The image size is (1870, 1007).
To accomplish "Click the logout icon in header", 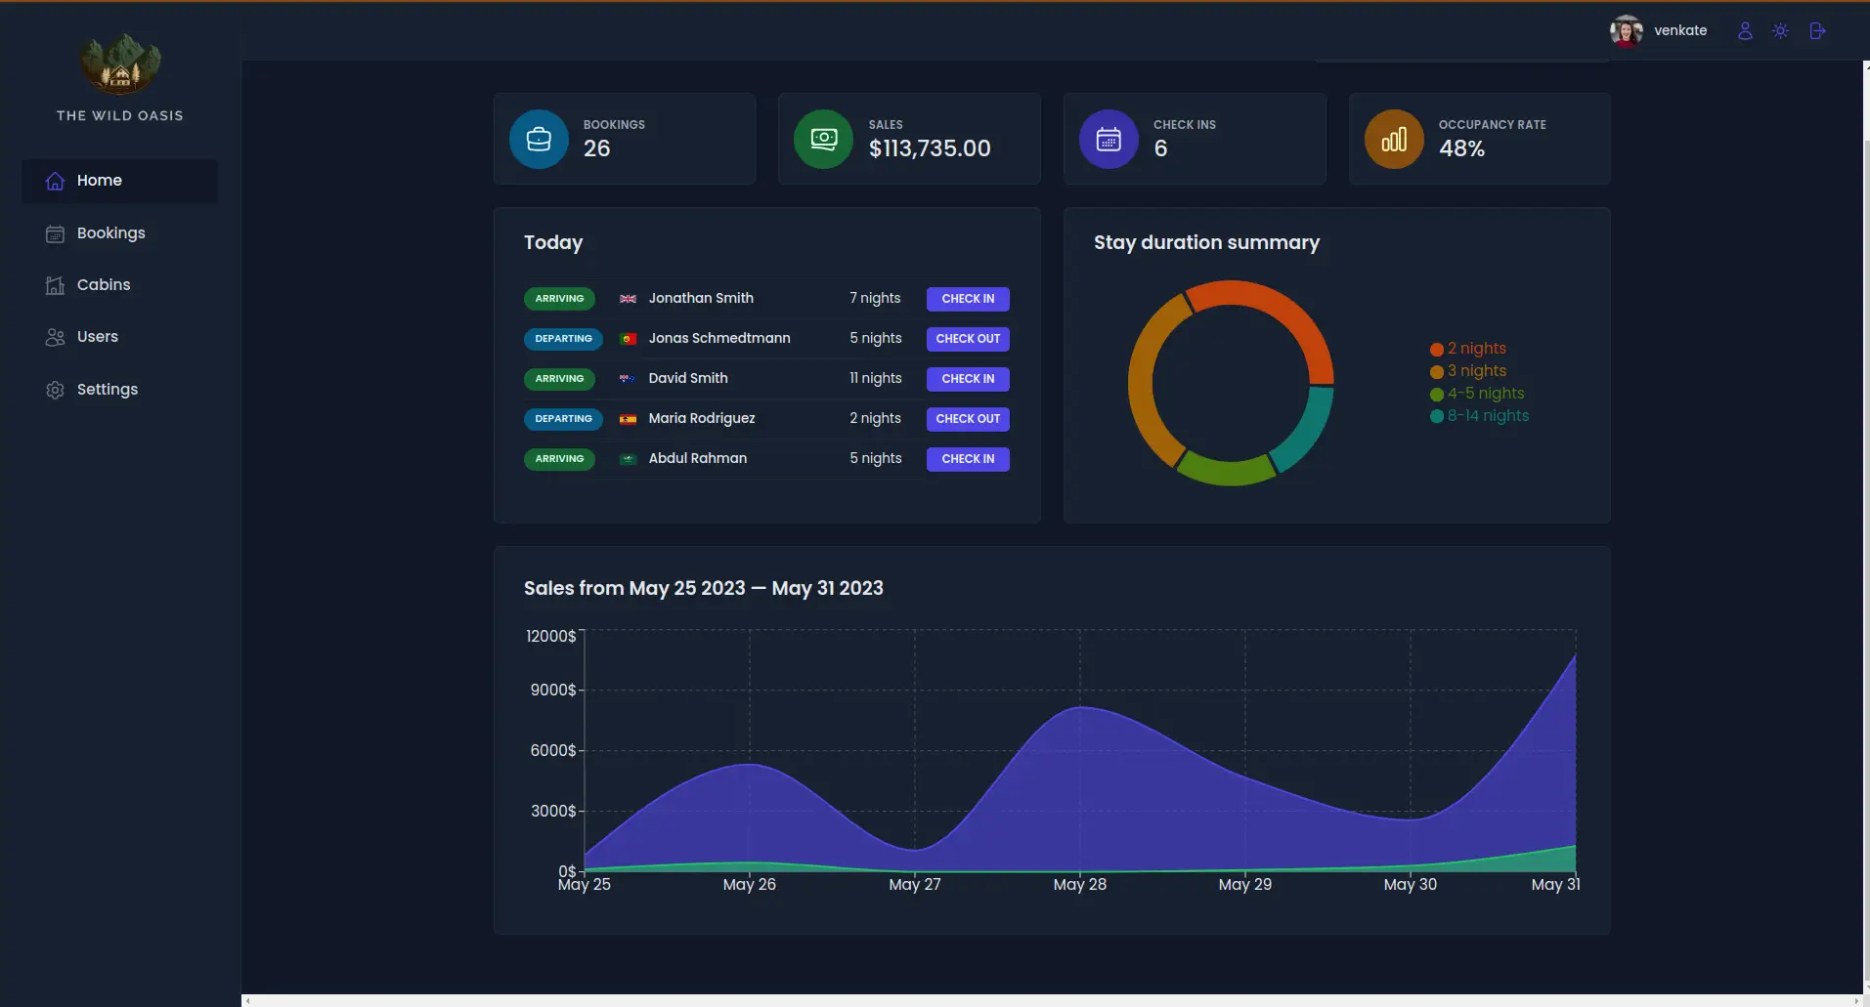I will click(x=1817, y=31).
